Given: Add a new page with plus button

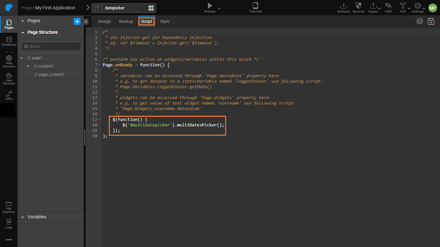Looking at the screenshot, I should point(77,21).
